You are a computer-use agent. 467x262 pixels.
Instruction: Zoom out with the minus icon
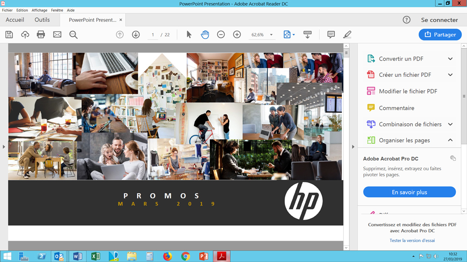click(x=221, y=34)
